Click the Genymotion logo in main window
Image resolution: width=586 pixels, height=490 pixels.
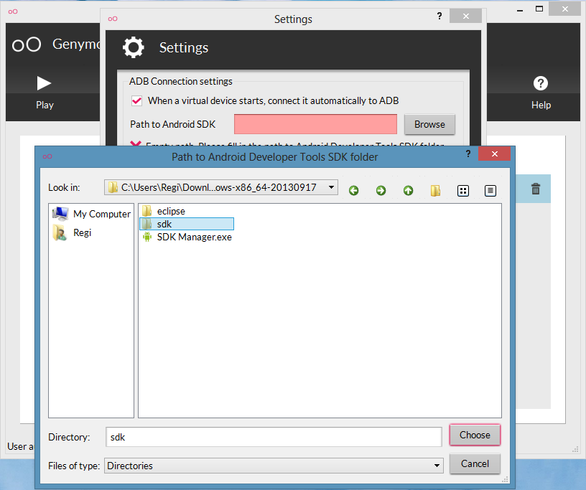(26, 44)
